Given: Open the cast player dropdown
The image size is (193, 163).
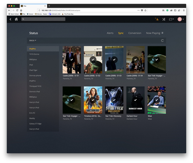Looking at the screenshot, I should [171, 19].
